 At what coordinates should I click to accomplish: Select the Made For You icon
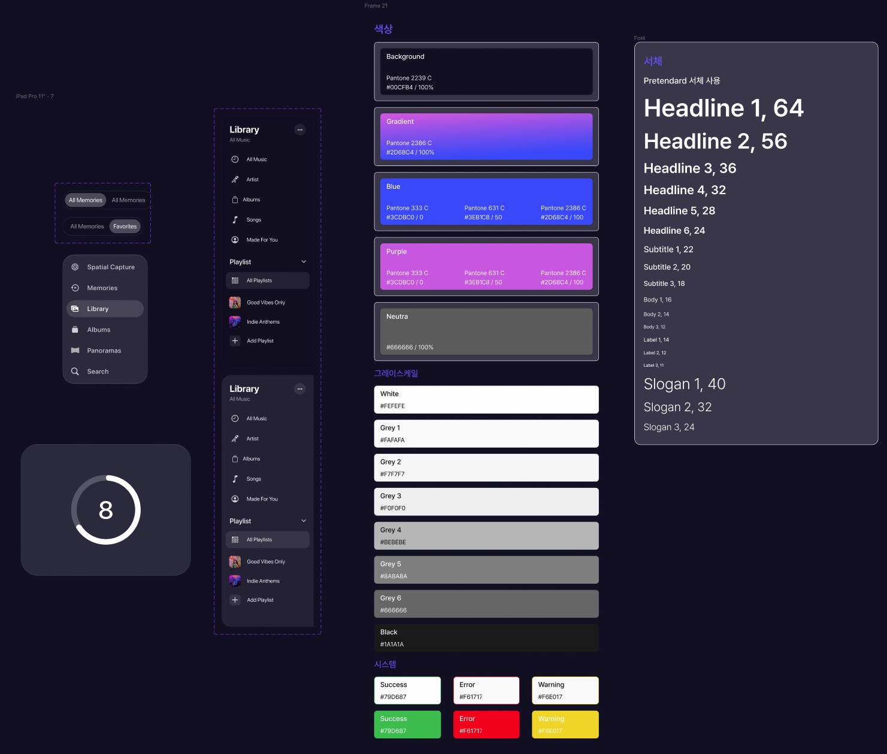235,240
